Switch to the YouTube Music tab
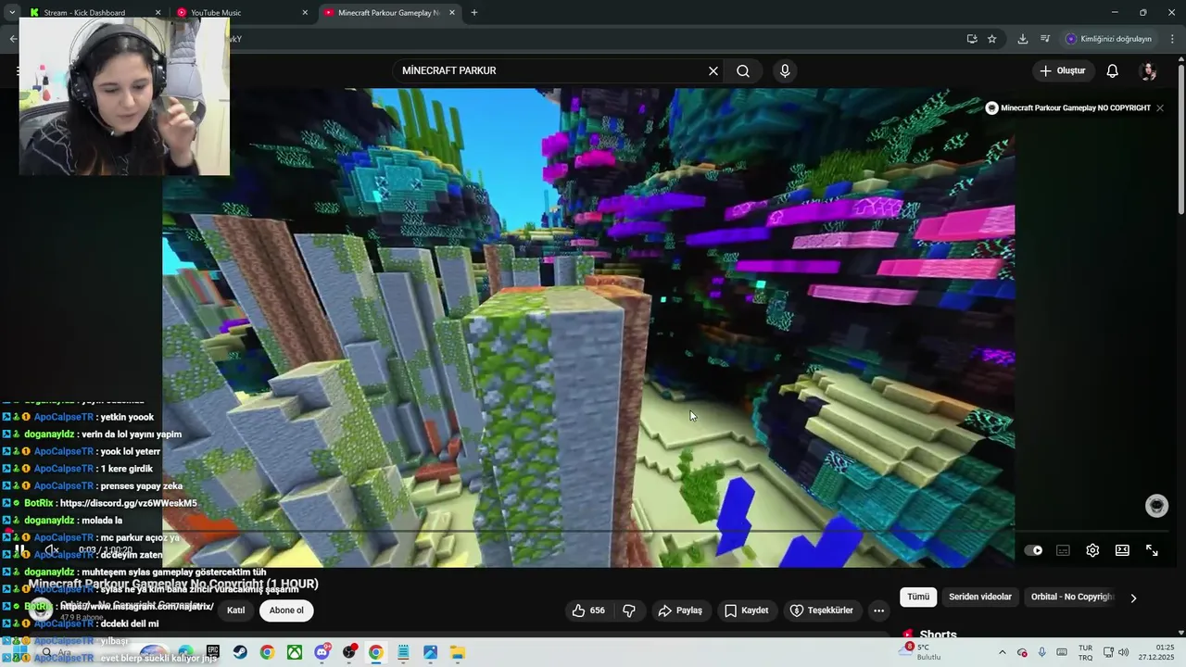This screenshot has width=1186, height=667. tap(216, 13)
